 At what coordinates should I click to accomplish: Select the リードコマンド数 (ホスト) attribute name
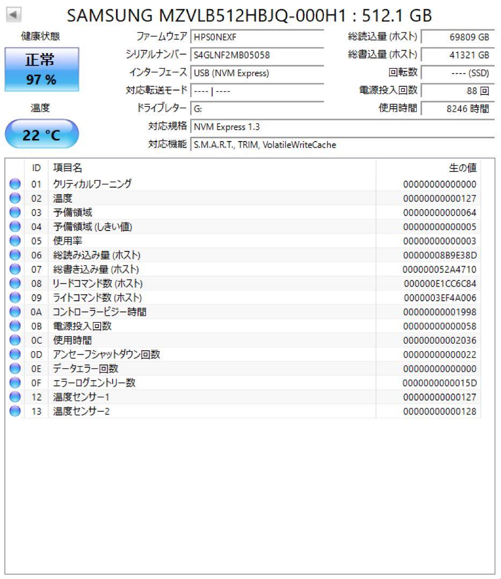(x=98, y=283)
